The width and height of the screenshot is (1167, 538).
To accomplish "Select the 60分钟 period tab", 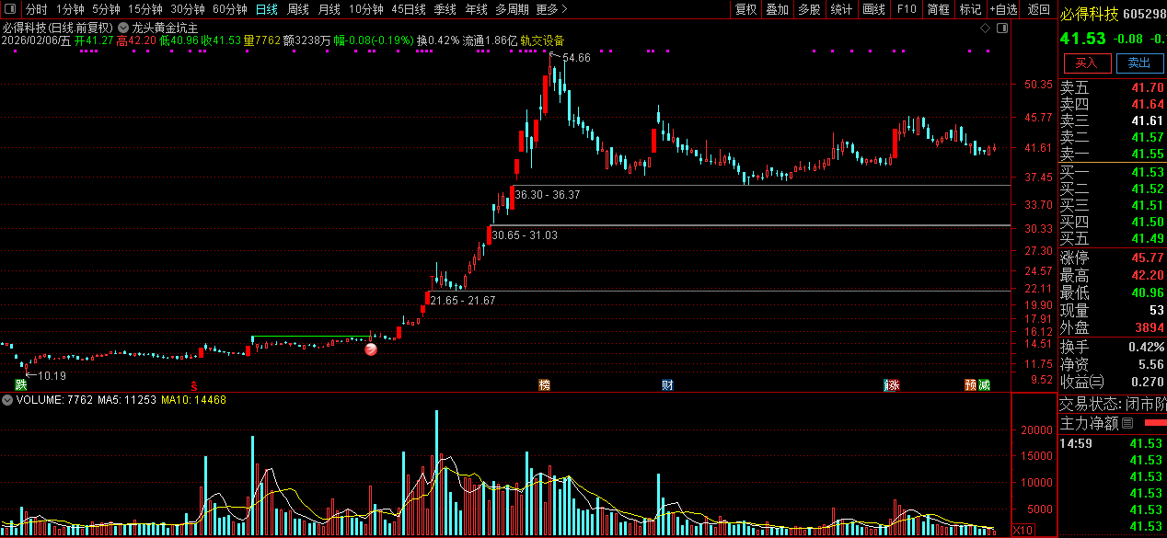I will (230, 9).
